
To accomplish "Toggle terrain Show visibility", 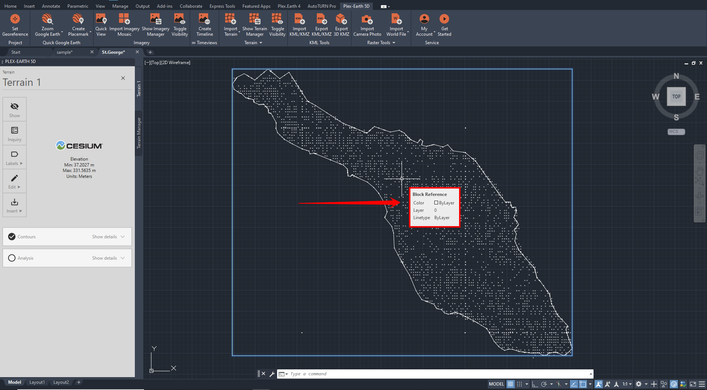I will (14, 110).
